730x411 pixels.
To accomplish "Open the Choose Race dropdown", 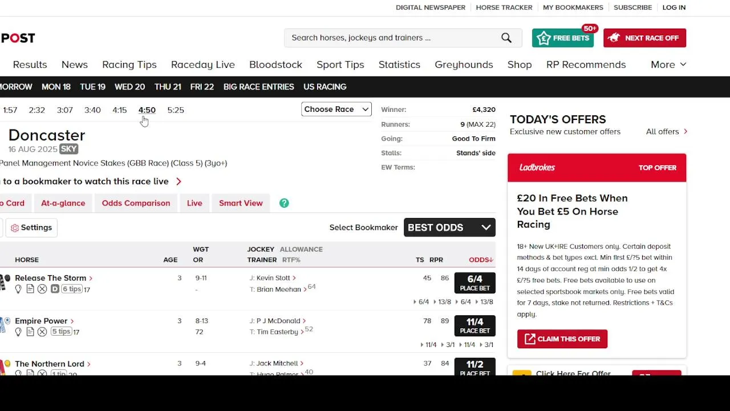I will (336, 109).
